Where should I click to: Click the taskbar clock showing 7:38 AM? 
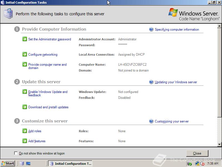[x=213, y=163]
